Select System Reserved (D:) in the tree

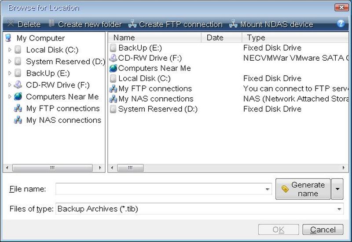tap(65, 62)
